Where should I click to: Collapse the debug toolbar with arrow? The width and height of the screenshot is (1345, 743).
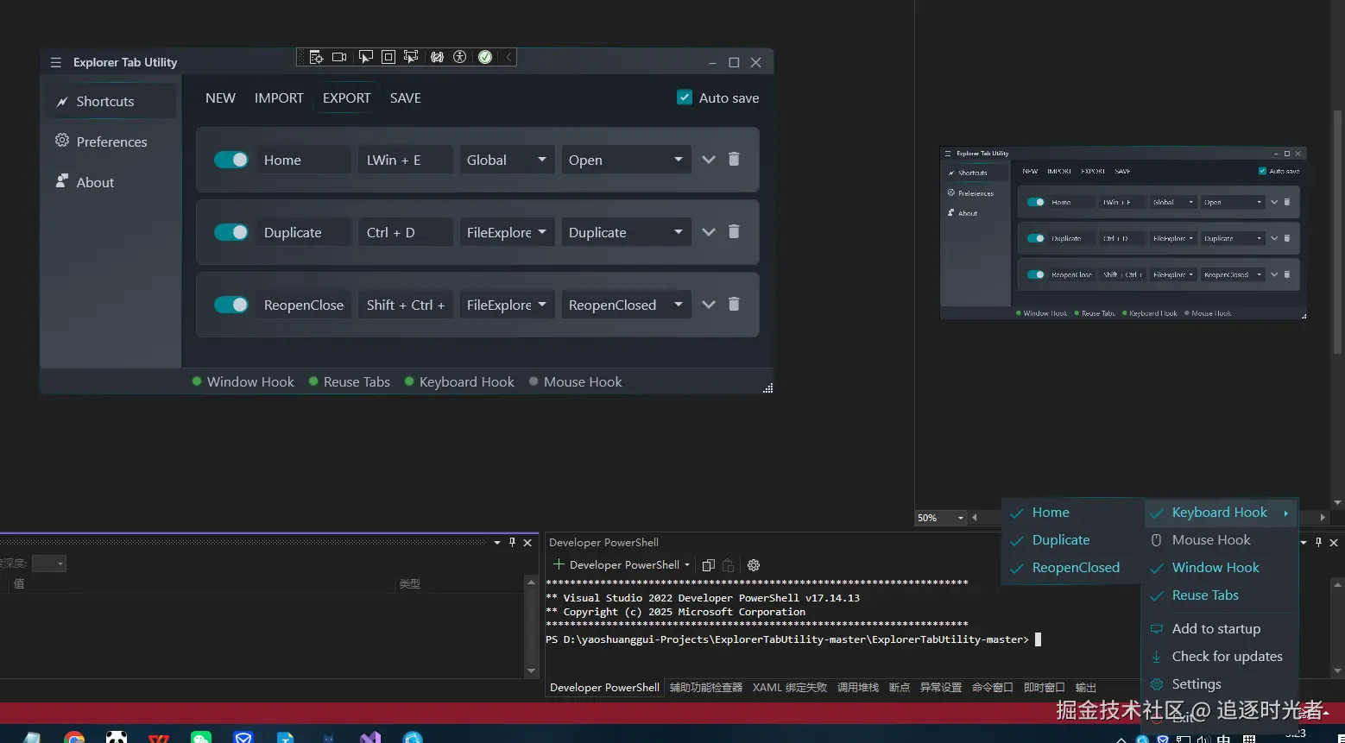[x=508, y=57]
